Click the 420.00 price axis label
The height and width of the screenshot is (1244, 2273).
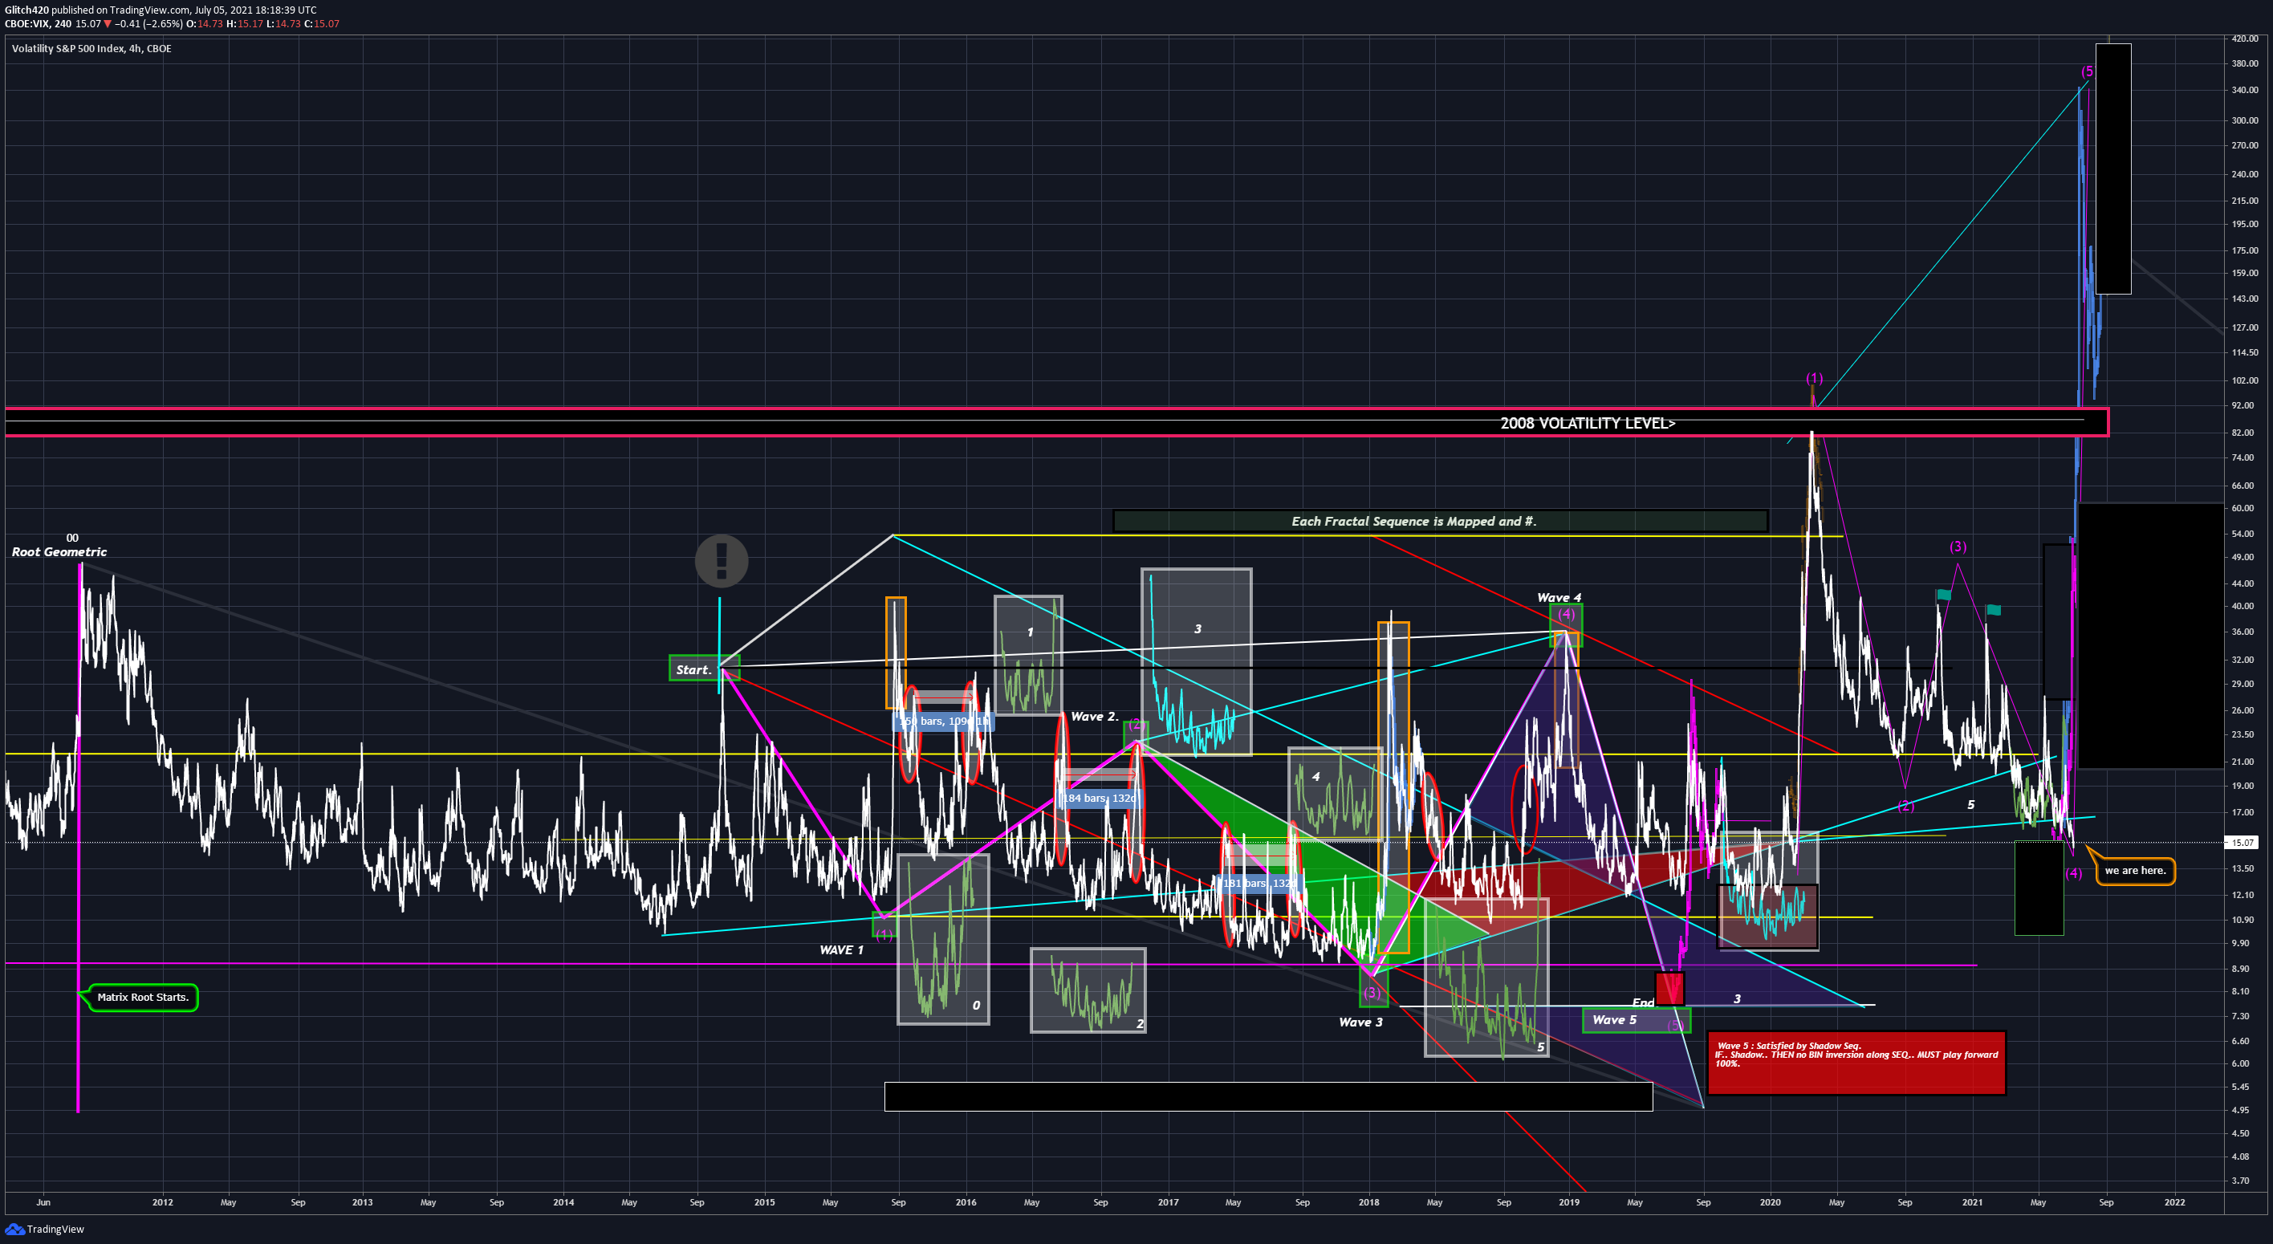click(x=2245, y=39)
